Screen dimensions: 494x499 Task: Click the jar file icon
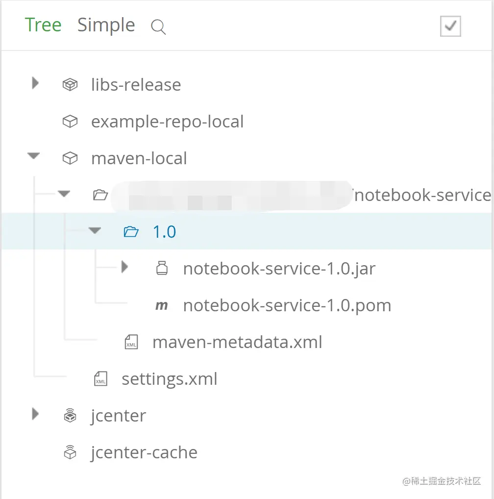click(x=162, y=268)
